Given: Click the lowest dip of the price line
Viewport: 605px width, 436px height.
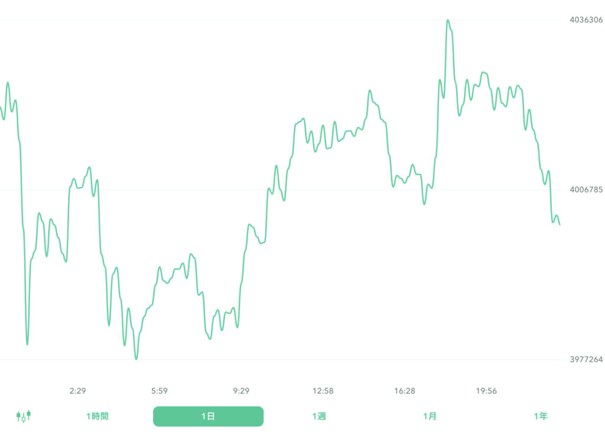Looking at the screenshot, I should click(x=136, y=359).
